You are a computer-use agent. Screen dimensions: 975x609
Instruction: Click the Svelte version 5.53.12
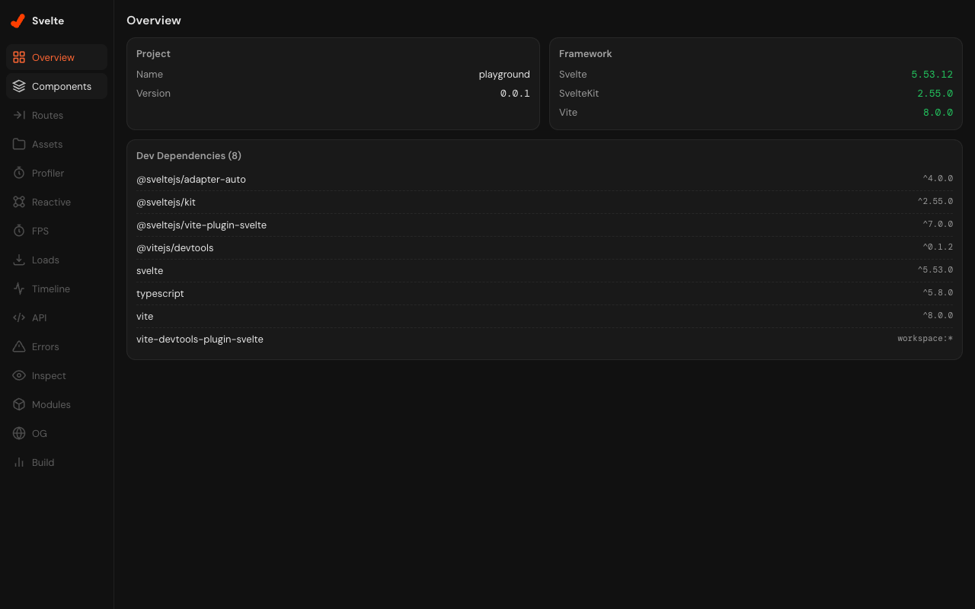[932, 75]
